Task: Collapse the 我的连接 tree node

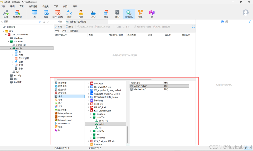Action: (x=1, y=27)
